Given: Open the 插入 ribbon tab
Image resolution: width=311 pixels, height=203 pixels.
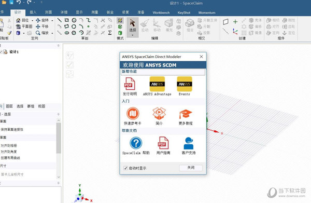Looking at the screenshot, I should (x=33, y=12).
